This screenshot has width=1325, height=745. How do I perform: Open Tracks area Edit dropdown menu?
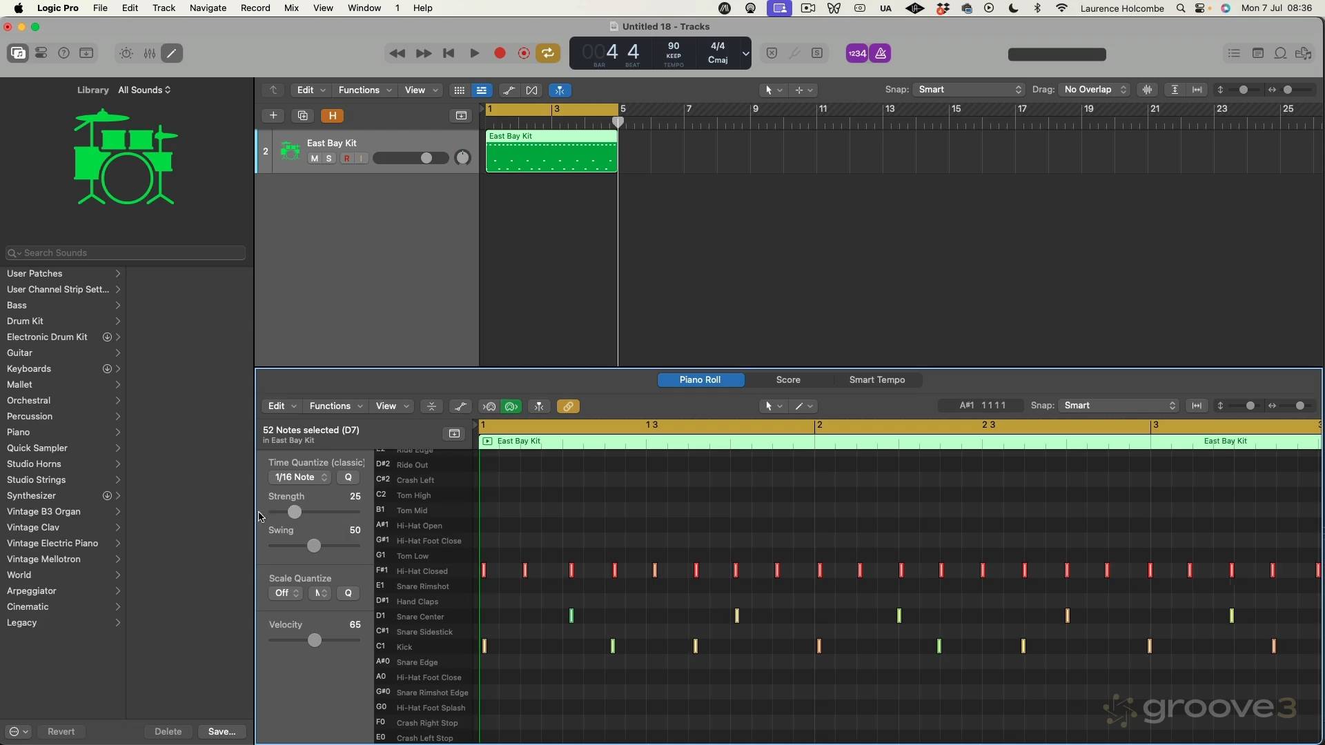coord(311,90)
